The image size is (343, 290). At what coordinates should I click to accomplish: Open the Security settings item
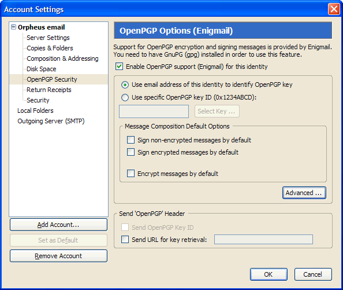tap(38, 100)
